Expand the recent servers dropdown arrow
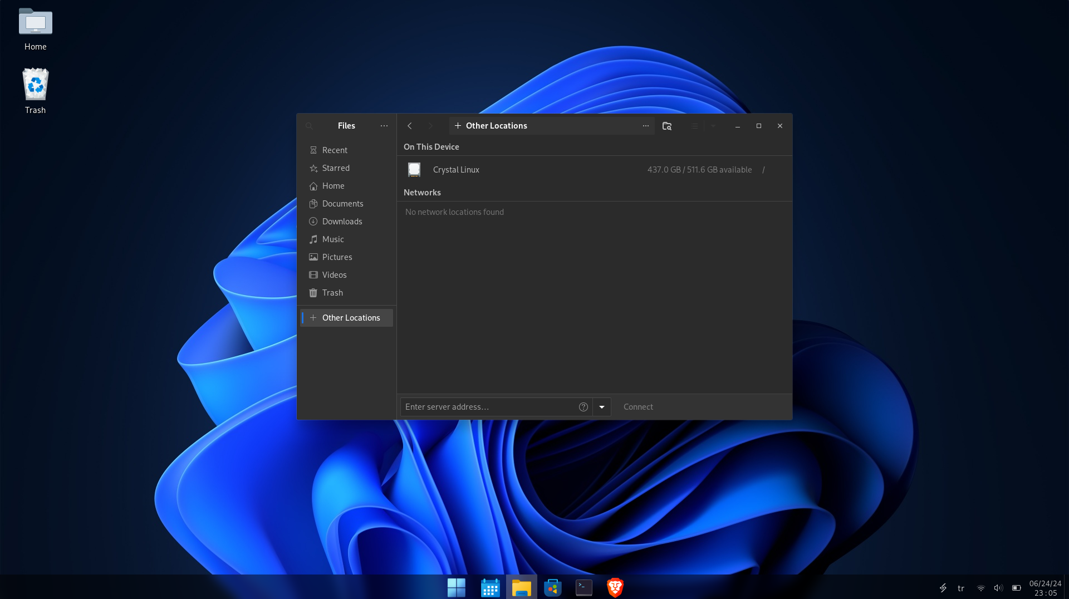Image resolution: width=1069 pixels, height=599 pixels. point(602,407)
